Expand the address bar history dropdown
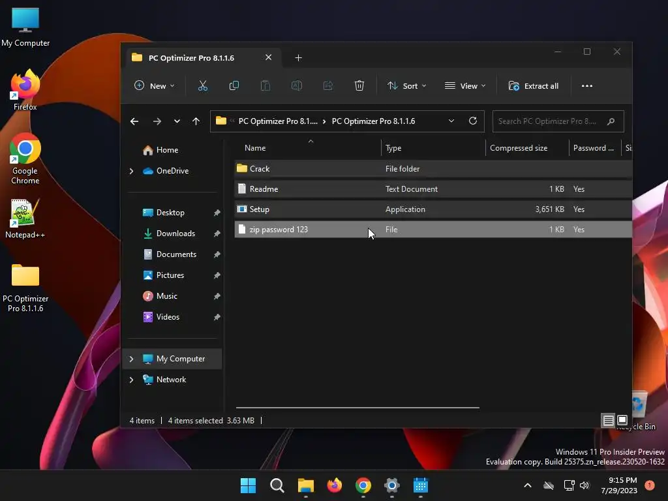This screenshot has width=668, height=501. [x=451, y=121]
